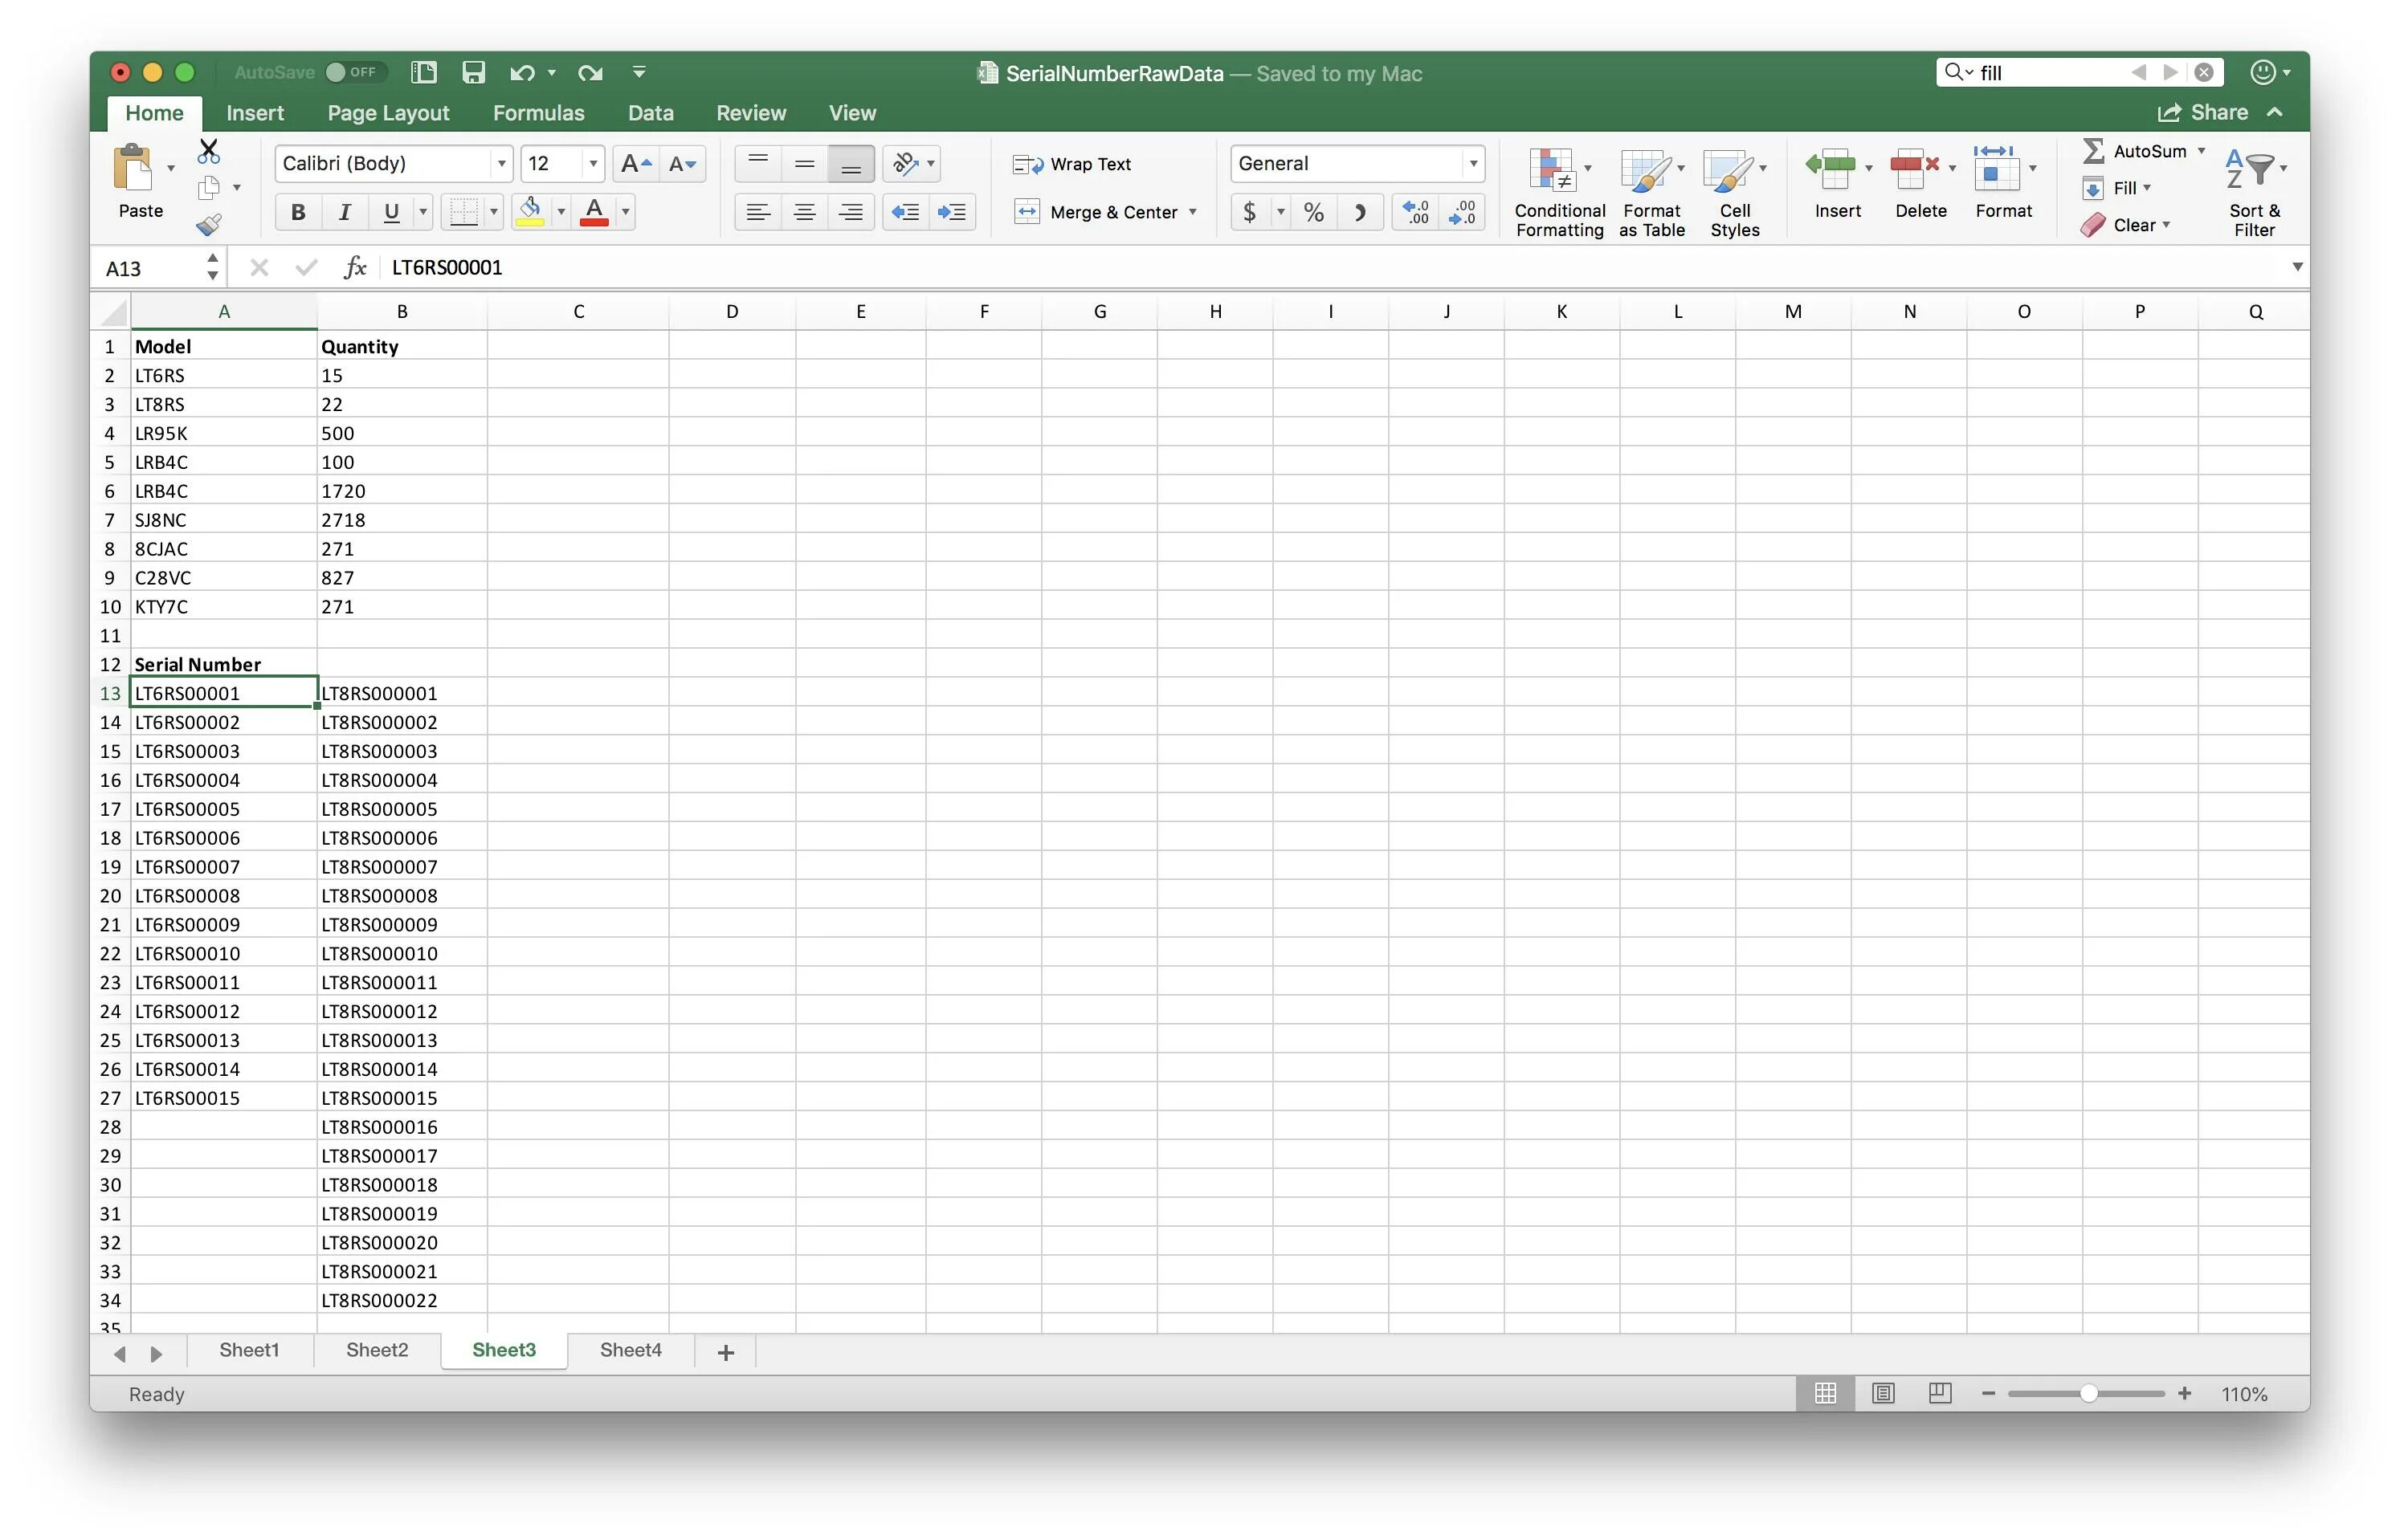Switch to Page Layout view icon
2400x1540 pixels.
point(1883,1393)
